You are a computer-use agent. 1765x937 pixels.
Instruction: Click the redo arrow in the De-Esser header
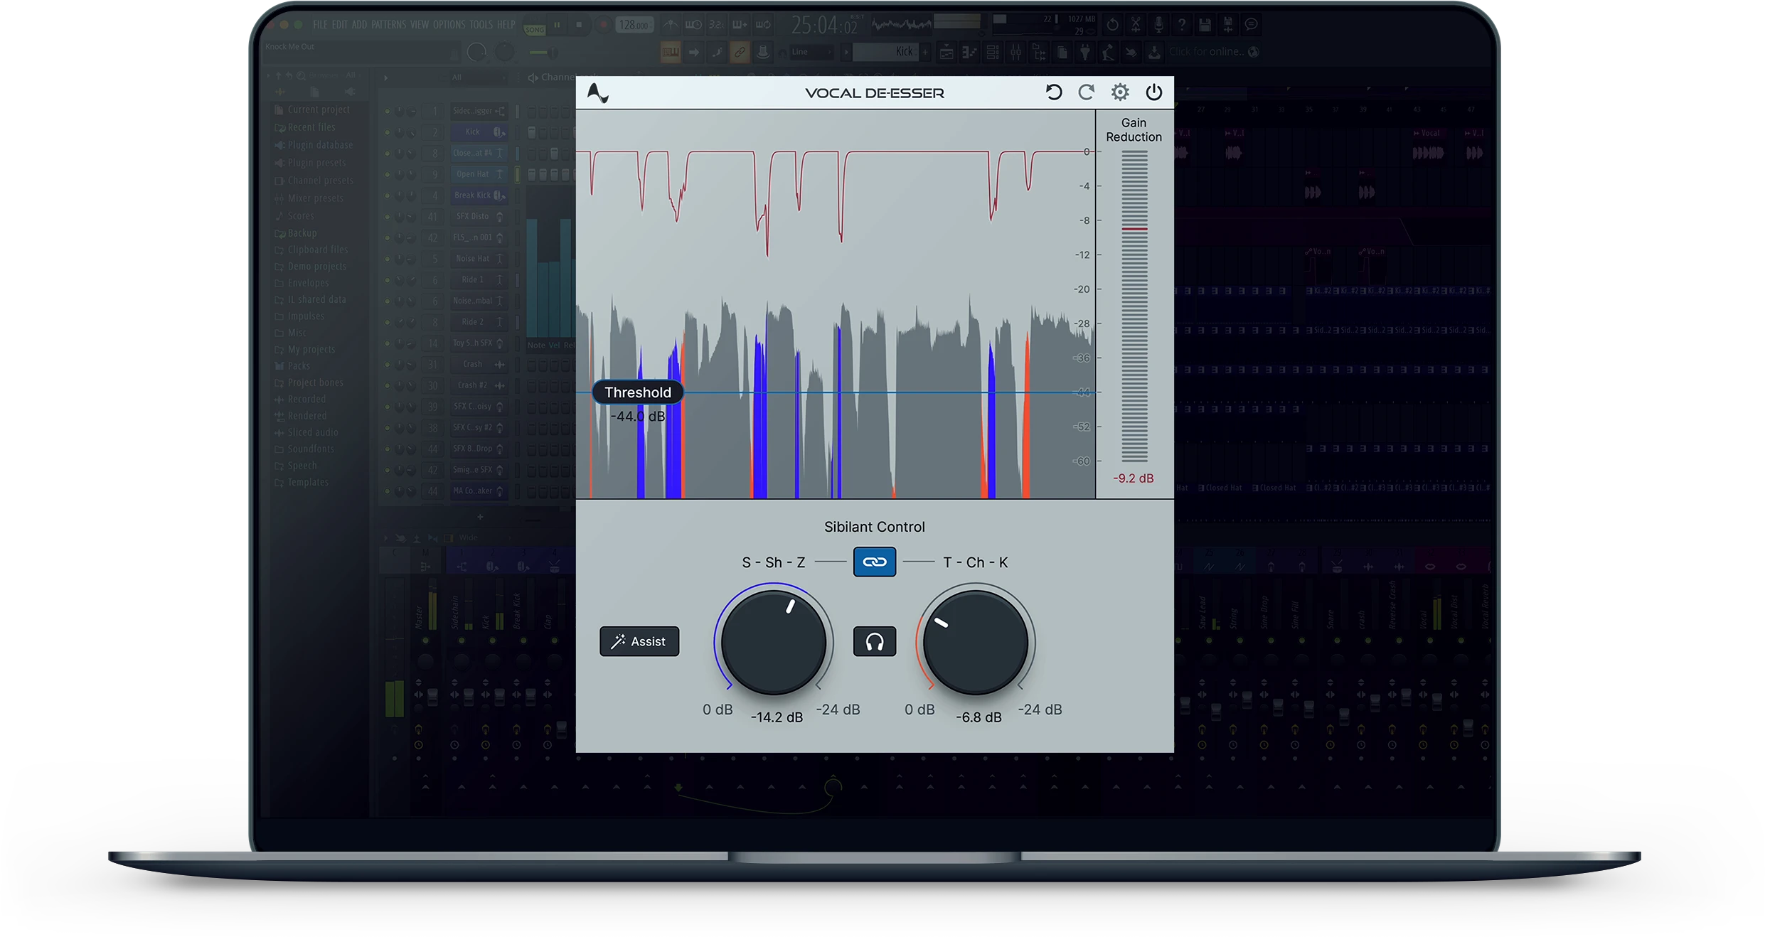click(x=1086, y=92)
